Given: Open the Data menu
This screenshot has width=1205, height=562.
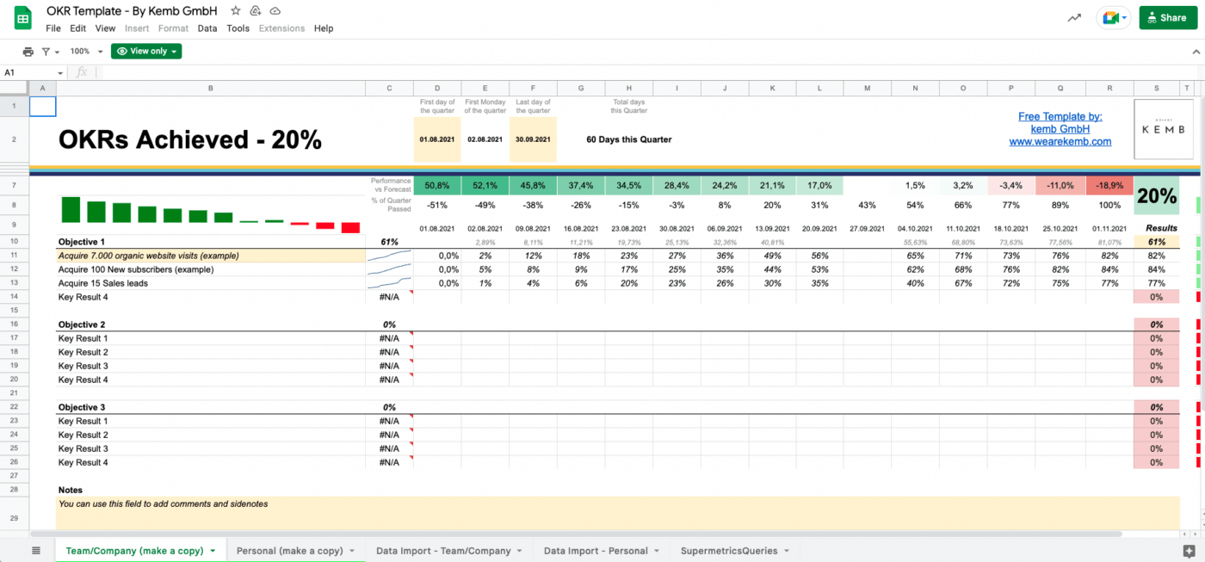Looking at the screenshot, I should pyautogui.click(x=207, y=28).
